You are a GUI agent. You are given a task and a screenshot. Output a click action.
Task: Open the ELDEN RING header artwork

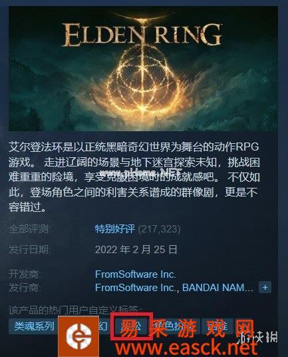pos(143,69)
